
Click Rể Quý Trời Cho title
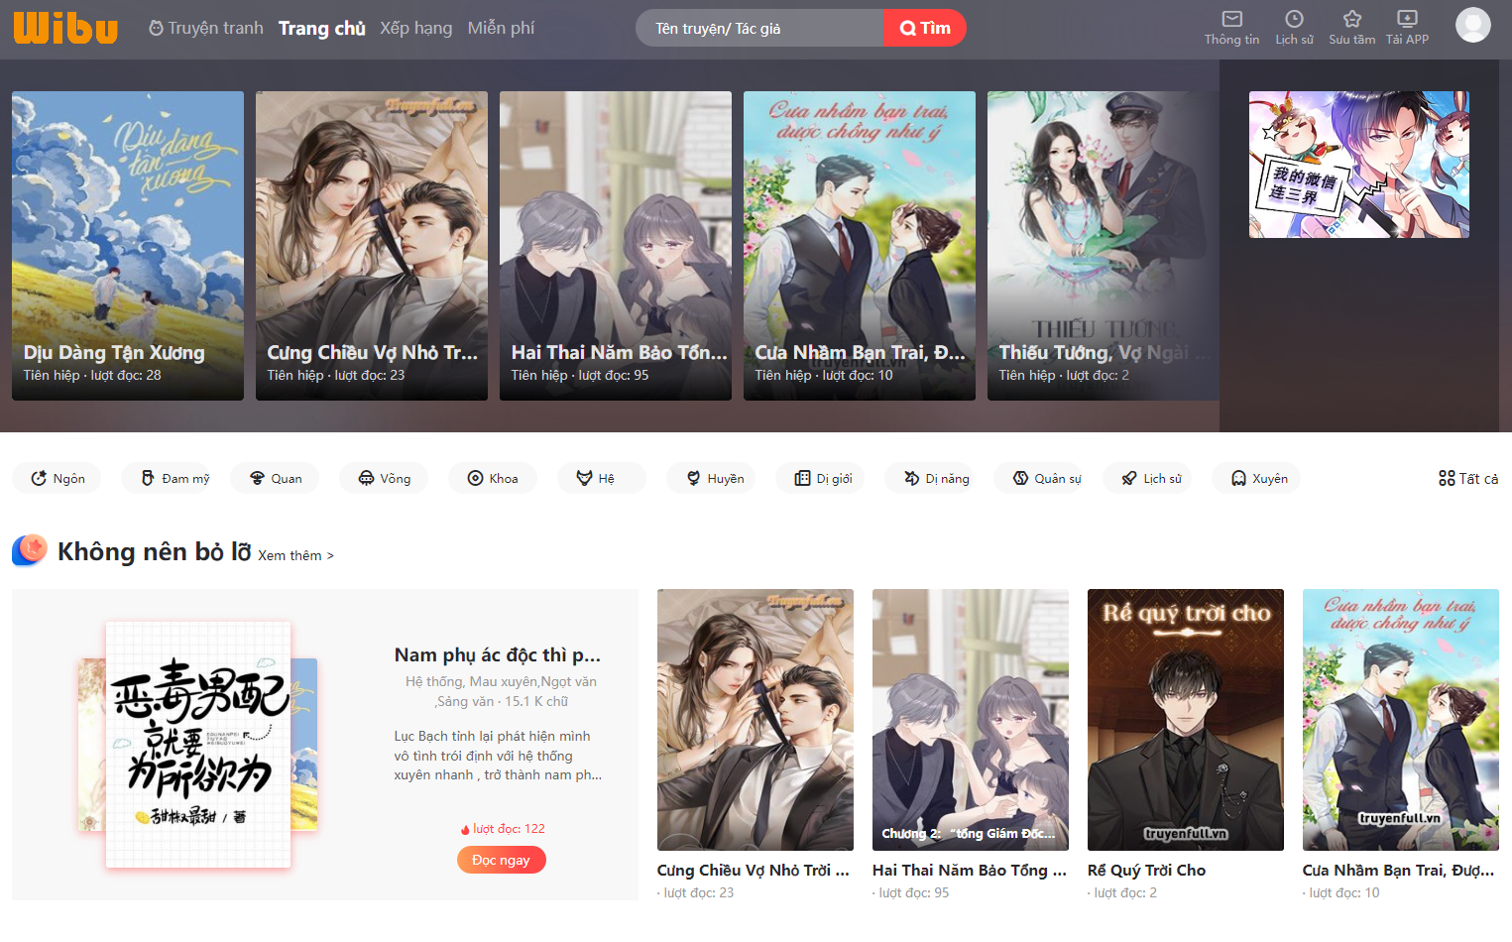click(1147, 870)
